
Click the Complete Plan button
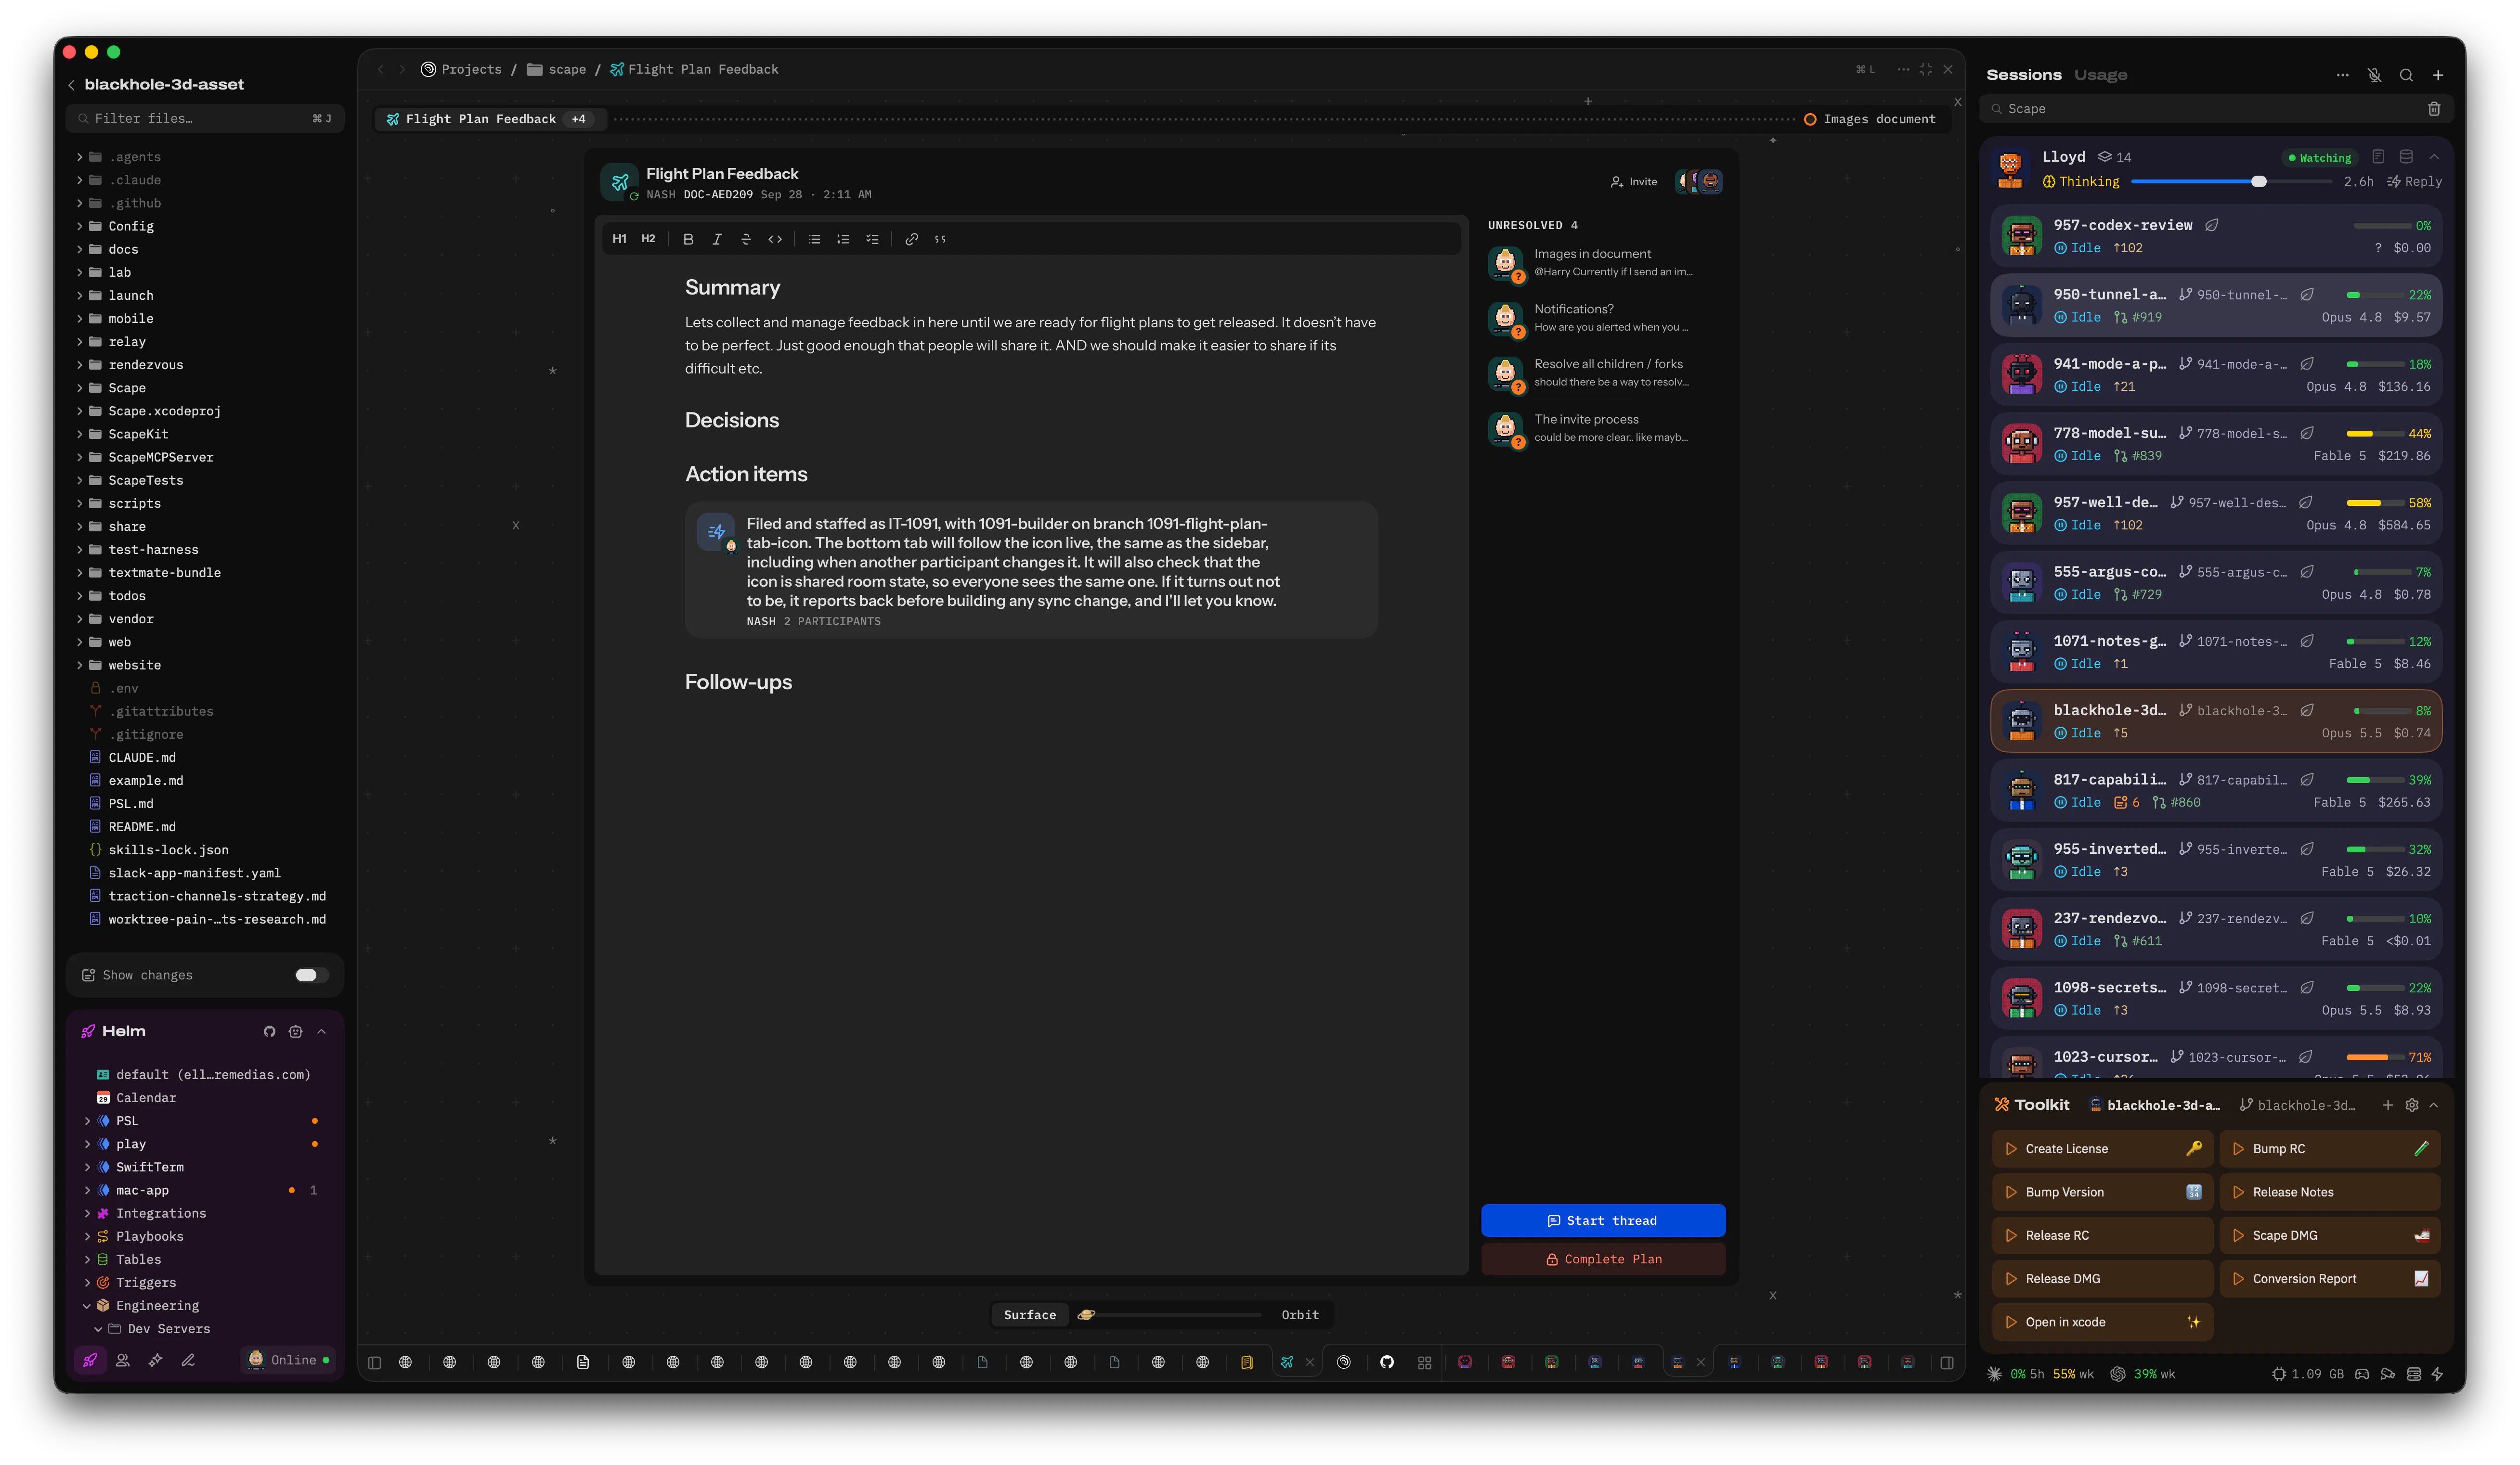(1602, 1259)
